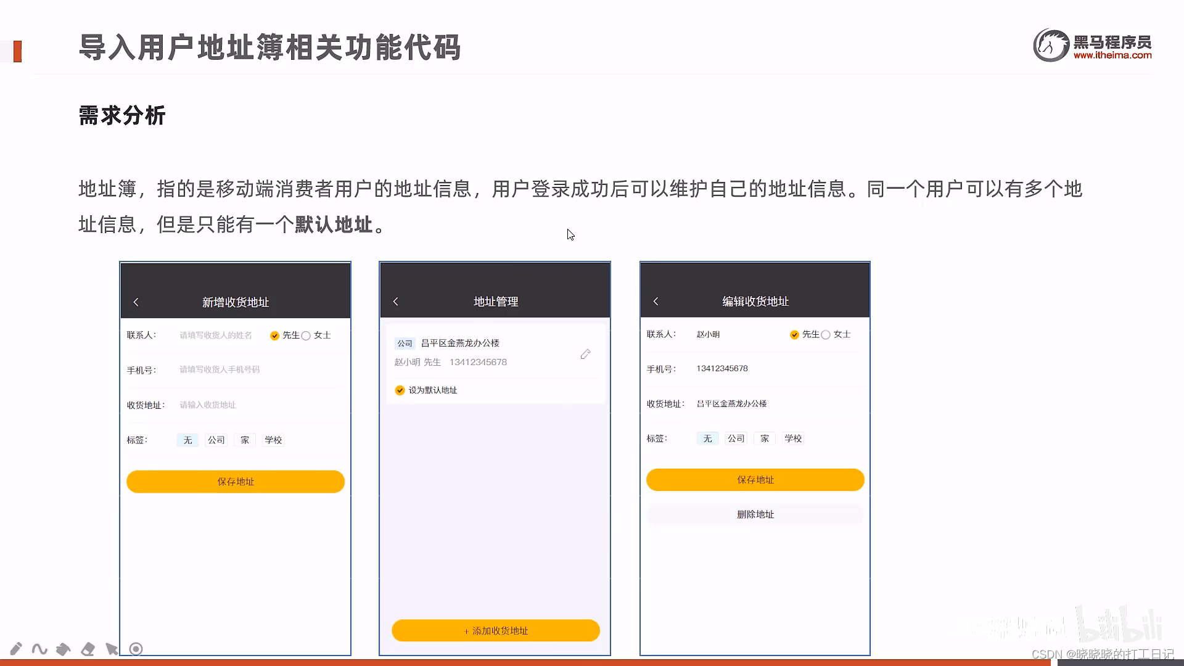Click the 公司 label on address card
1184x666 pixels.
[405, 343]
